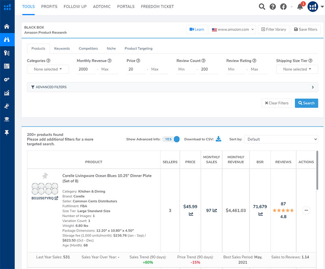Open ADTOMIC top menu
The width and height of the screenshot is (325, 269).
point(102,6)
